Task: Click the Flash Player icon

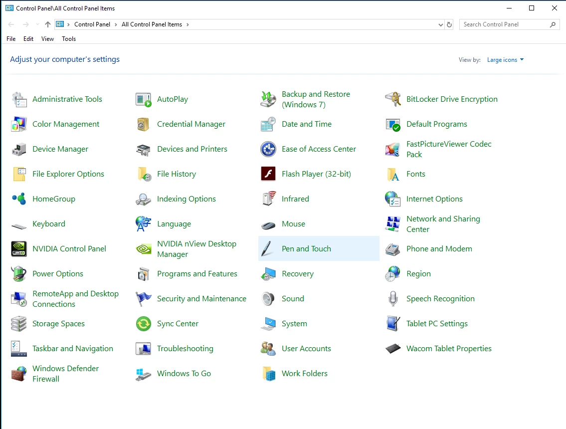Action: tap(268, 174)
